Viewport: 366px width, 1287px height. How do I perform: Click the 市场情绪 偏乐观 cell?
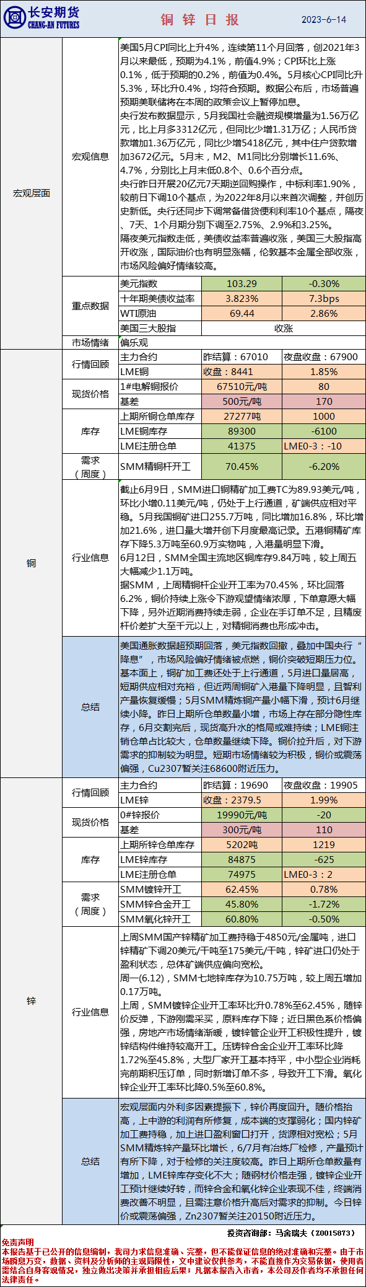242,342
